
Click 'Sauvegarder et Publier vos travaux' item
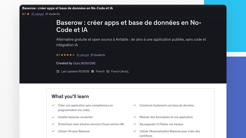[x=162, y=124]
